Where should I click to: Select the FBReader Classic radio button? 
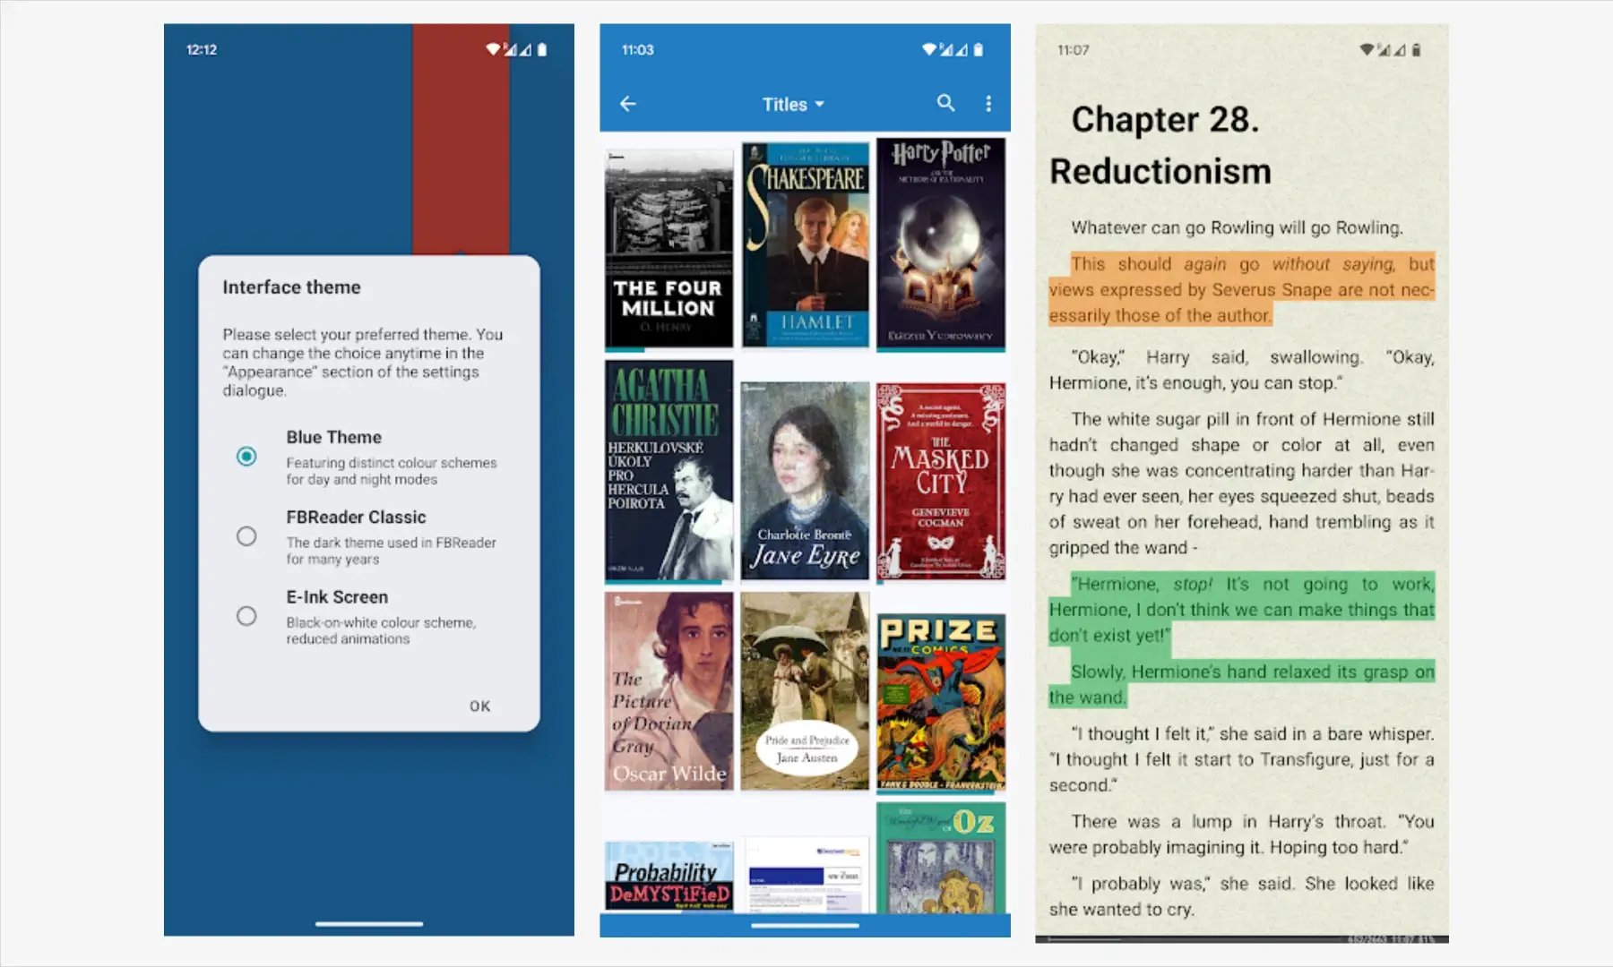(246, 536)
